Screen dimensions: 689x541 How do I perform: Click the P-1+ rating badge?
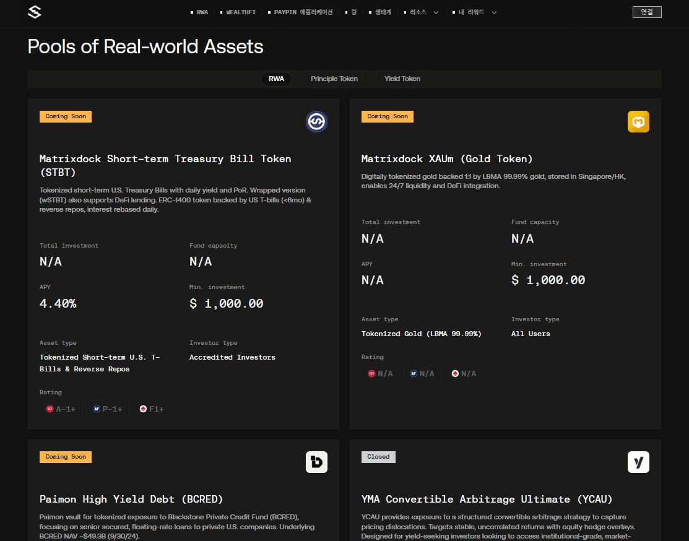(107, 409)
